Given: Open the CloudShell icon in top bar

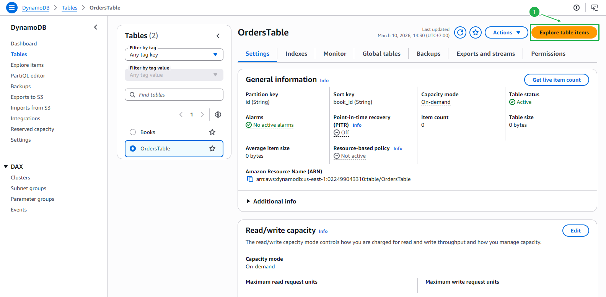Looking at the screenshot, I should (x=595, y=8).
